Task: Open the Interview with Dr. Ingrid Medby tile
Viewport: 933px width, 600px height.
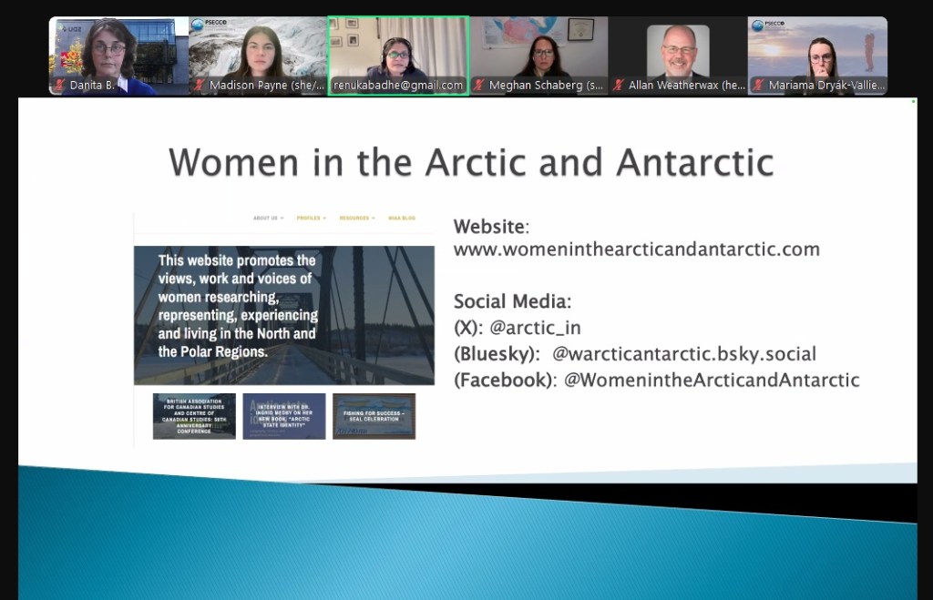Action: (284, 416)
